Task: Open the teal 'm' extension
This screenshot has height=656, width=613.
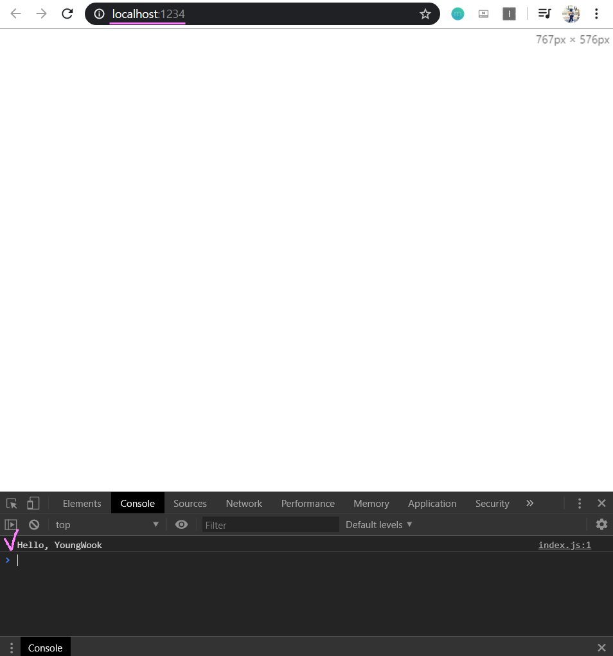Action: (458, 13)
